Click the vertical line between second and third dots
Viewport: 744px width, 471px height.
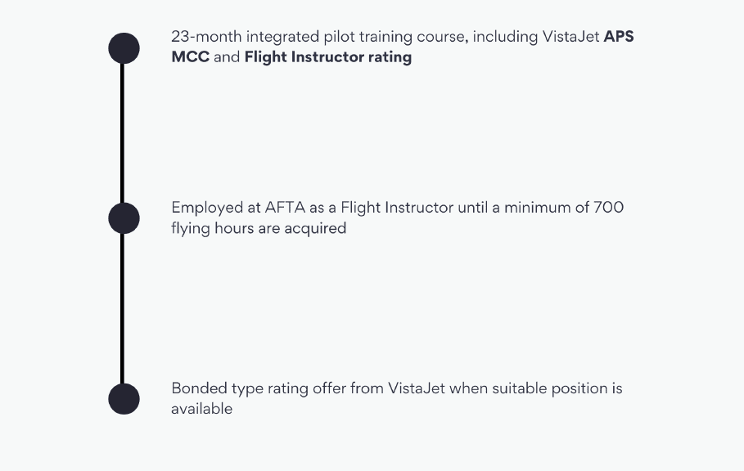coord(123,308)
